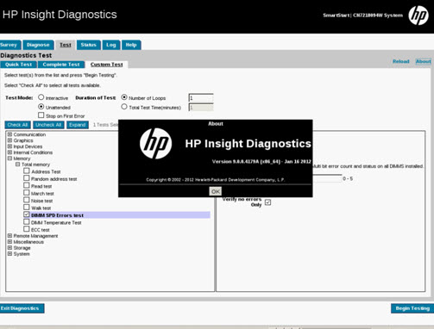Viewport: 434px width, 329px height.
Task: Select Unattended test mode
Action: pos(41,107)
